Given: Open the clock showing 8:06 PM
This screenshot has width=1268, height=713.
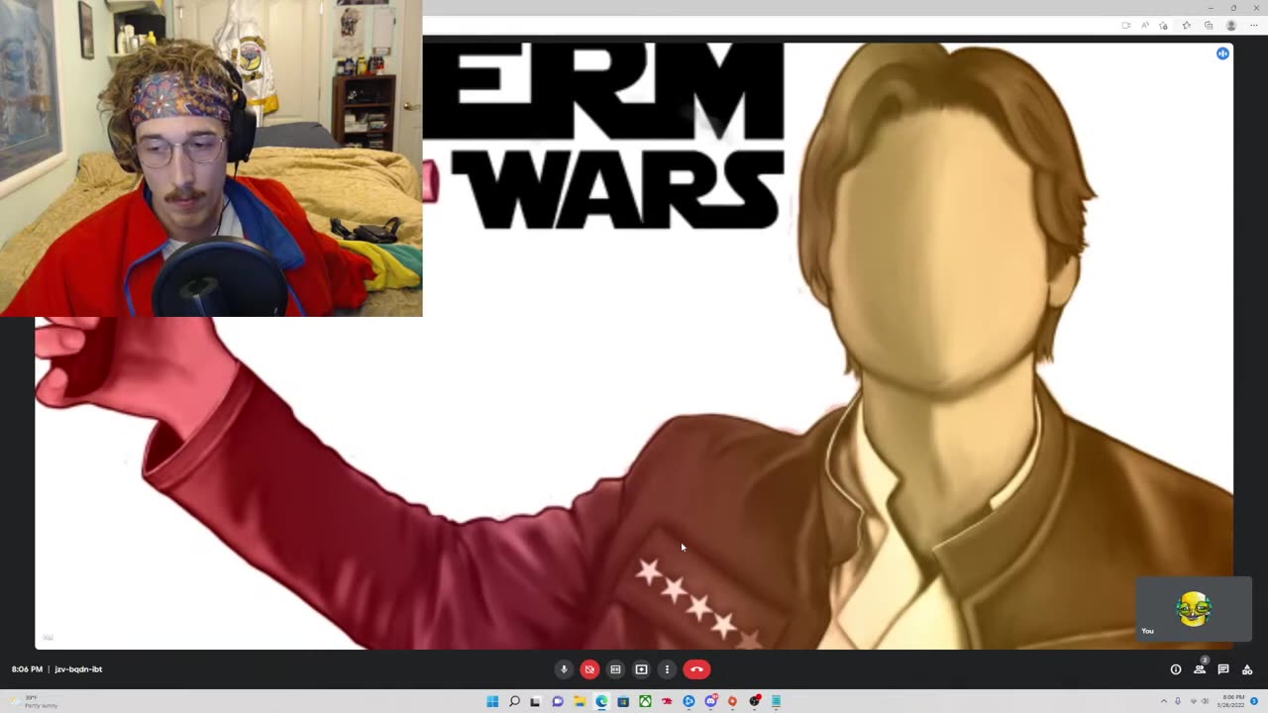Looking at the screenshot, I should tap(1230, 701).
